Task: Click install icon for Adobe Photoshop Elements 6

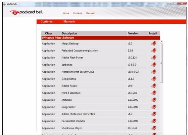Action: pyautogui.click(x=154, y=114)
